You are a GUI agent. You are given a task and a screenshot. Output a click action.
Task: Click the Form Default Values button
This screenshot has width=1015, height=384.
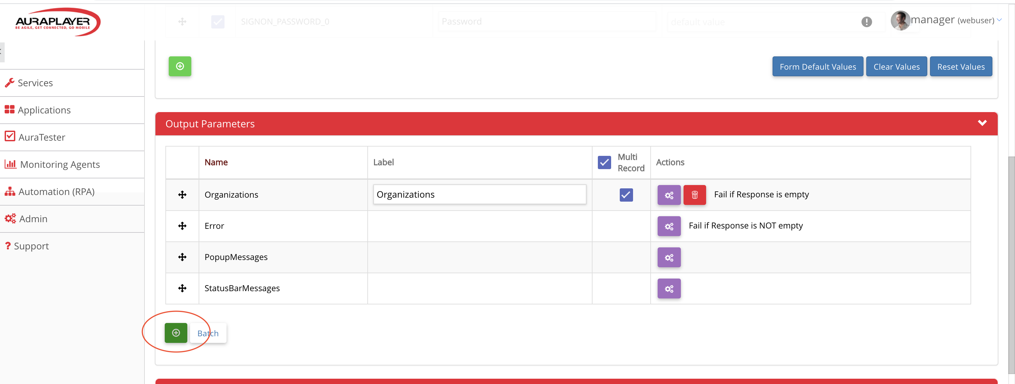[817, 67]
